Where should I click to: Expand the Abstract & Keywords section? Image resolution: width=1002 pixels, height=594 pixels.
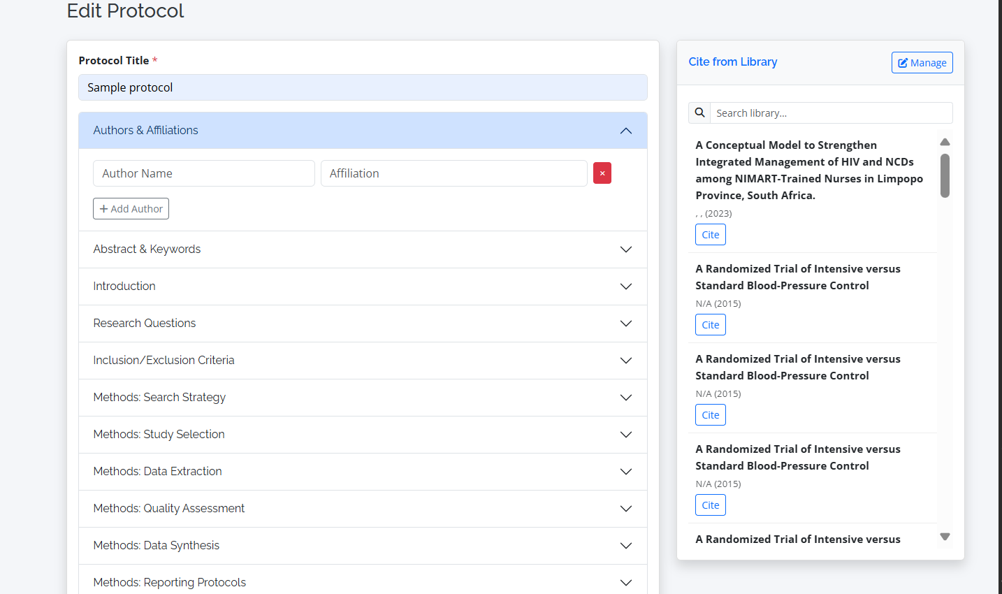[x=625, y=249]
